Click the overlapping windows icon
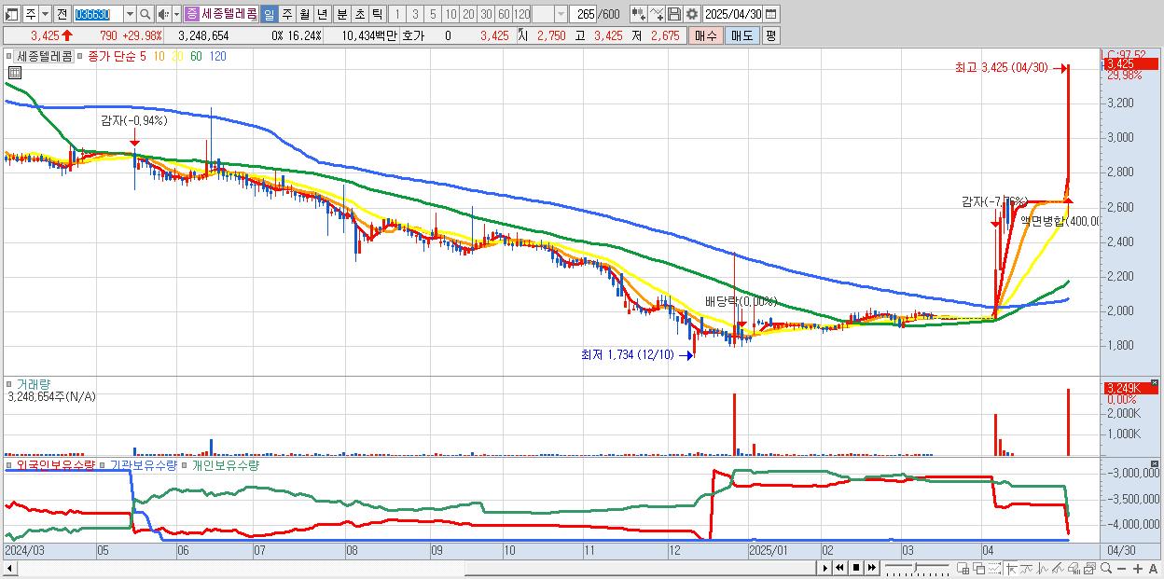1164x579 pixels. click(x=979, y=568)
